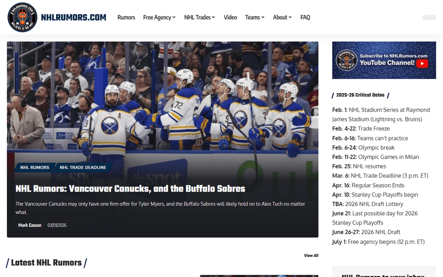Click the Latest NHL Rumors heading
The image size is (443, 277).
tap(46, 263)
